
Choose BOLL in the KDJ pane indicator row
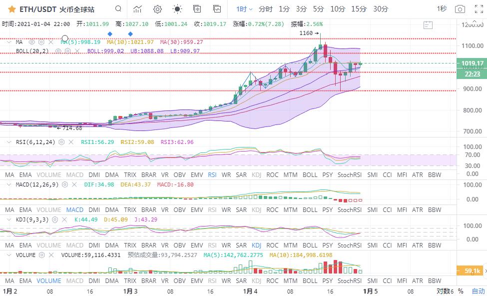(x=310, y=245)
